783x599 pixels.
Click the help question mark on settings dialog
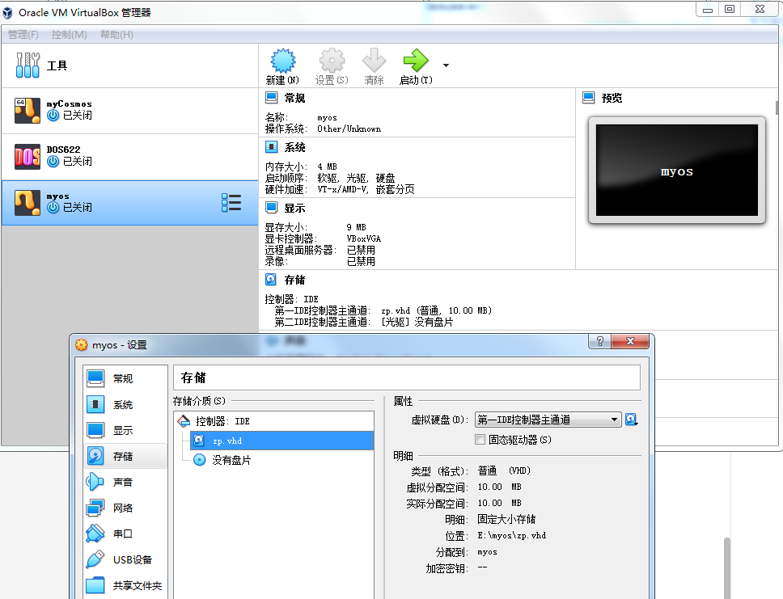coord(599,341)
